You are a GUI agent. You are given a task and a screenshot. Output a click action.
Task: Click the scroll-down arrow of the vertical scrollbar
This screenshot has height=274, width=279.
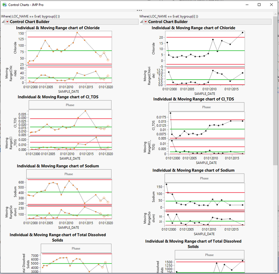(275, 271)
